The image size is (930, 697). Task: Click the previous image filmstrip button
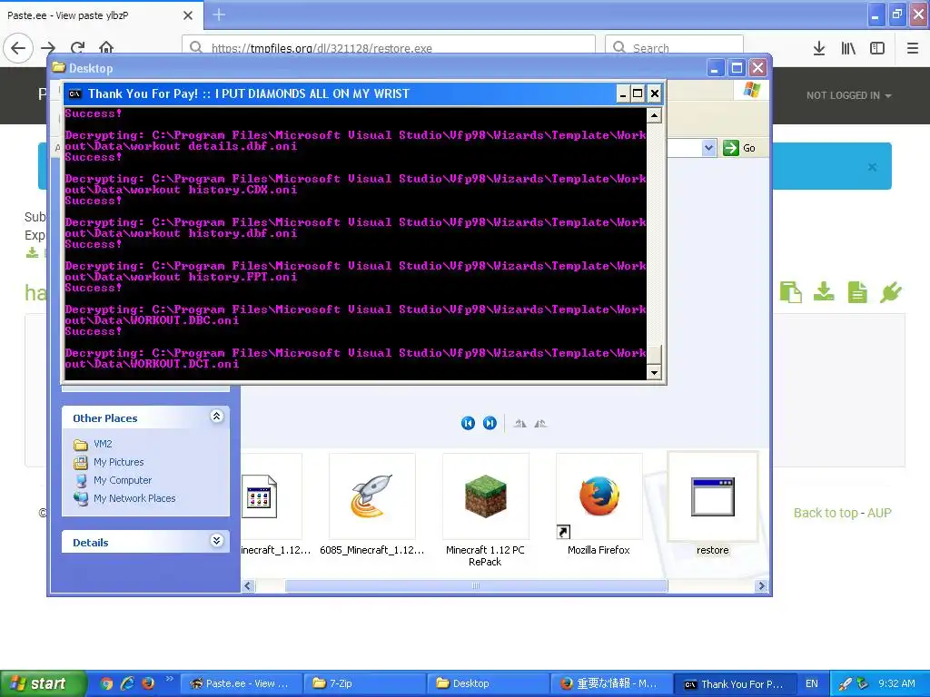coord(468,423)
